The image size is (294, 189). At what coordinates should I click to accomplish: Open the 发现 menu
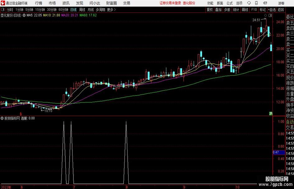tap(80, 3)
